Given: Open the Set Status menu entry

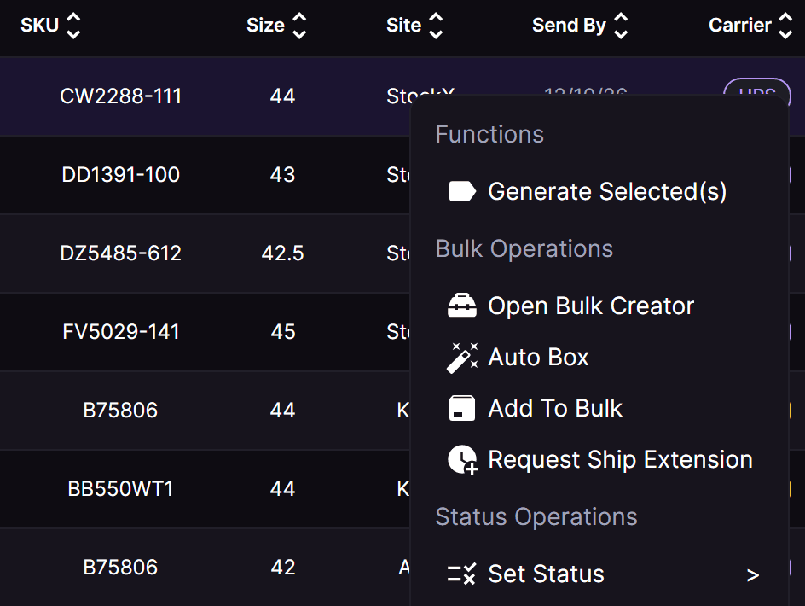Looking at the screenshot, I should [599, 574].
